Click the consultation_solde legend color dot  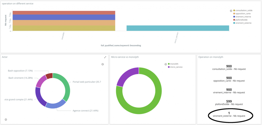[x=234, y=10]
